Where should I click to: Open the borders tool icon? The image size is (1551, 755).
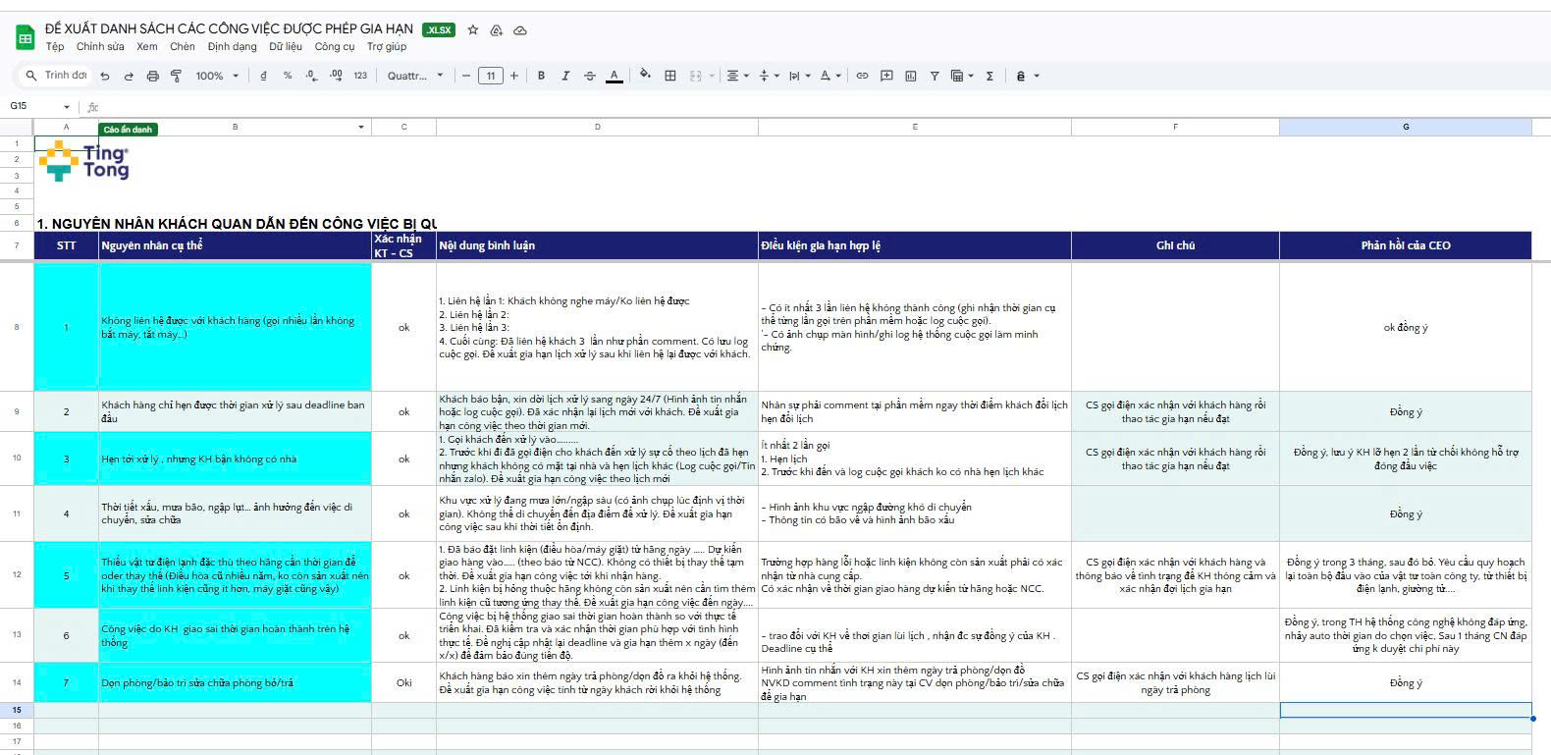[x=670, y=76]
